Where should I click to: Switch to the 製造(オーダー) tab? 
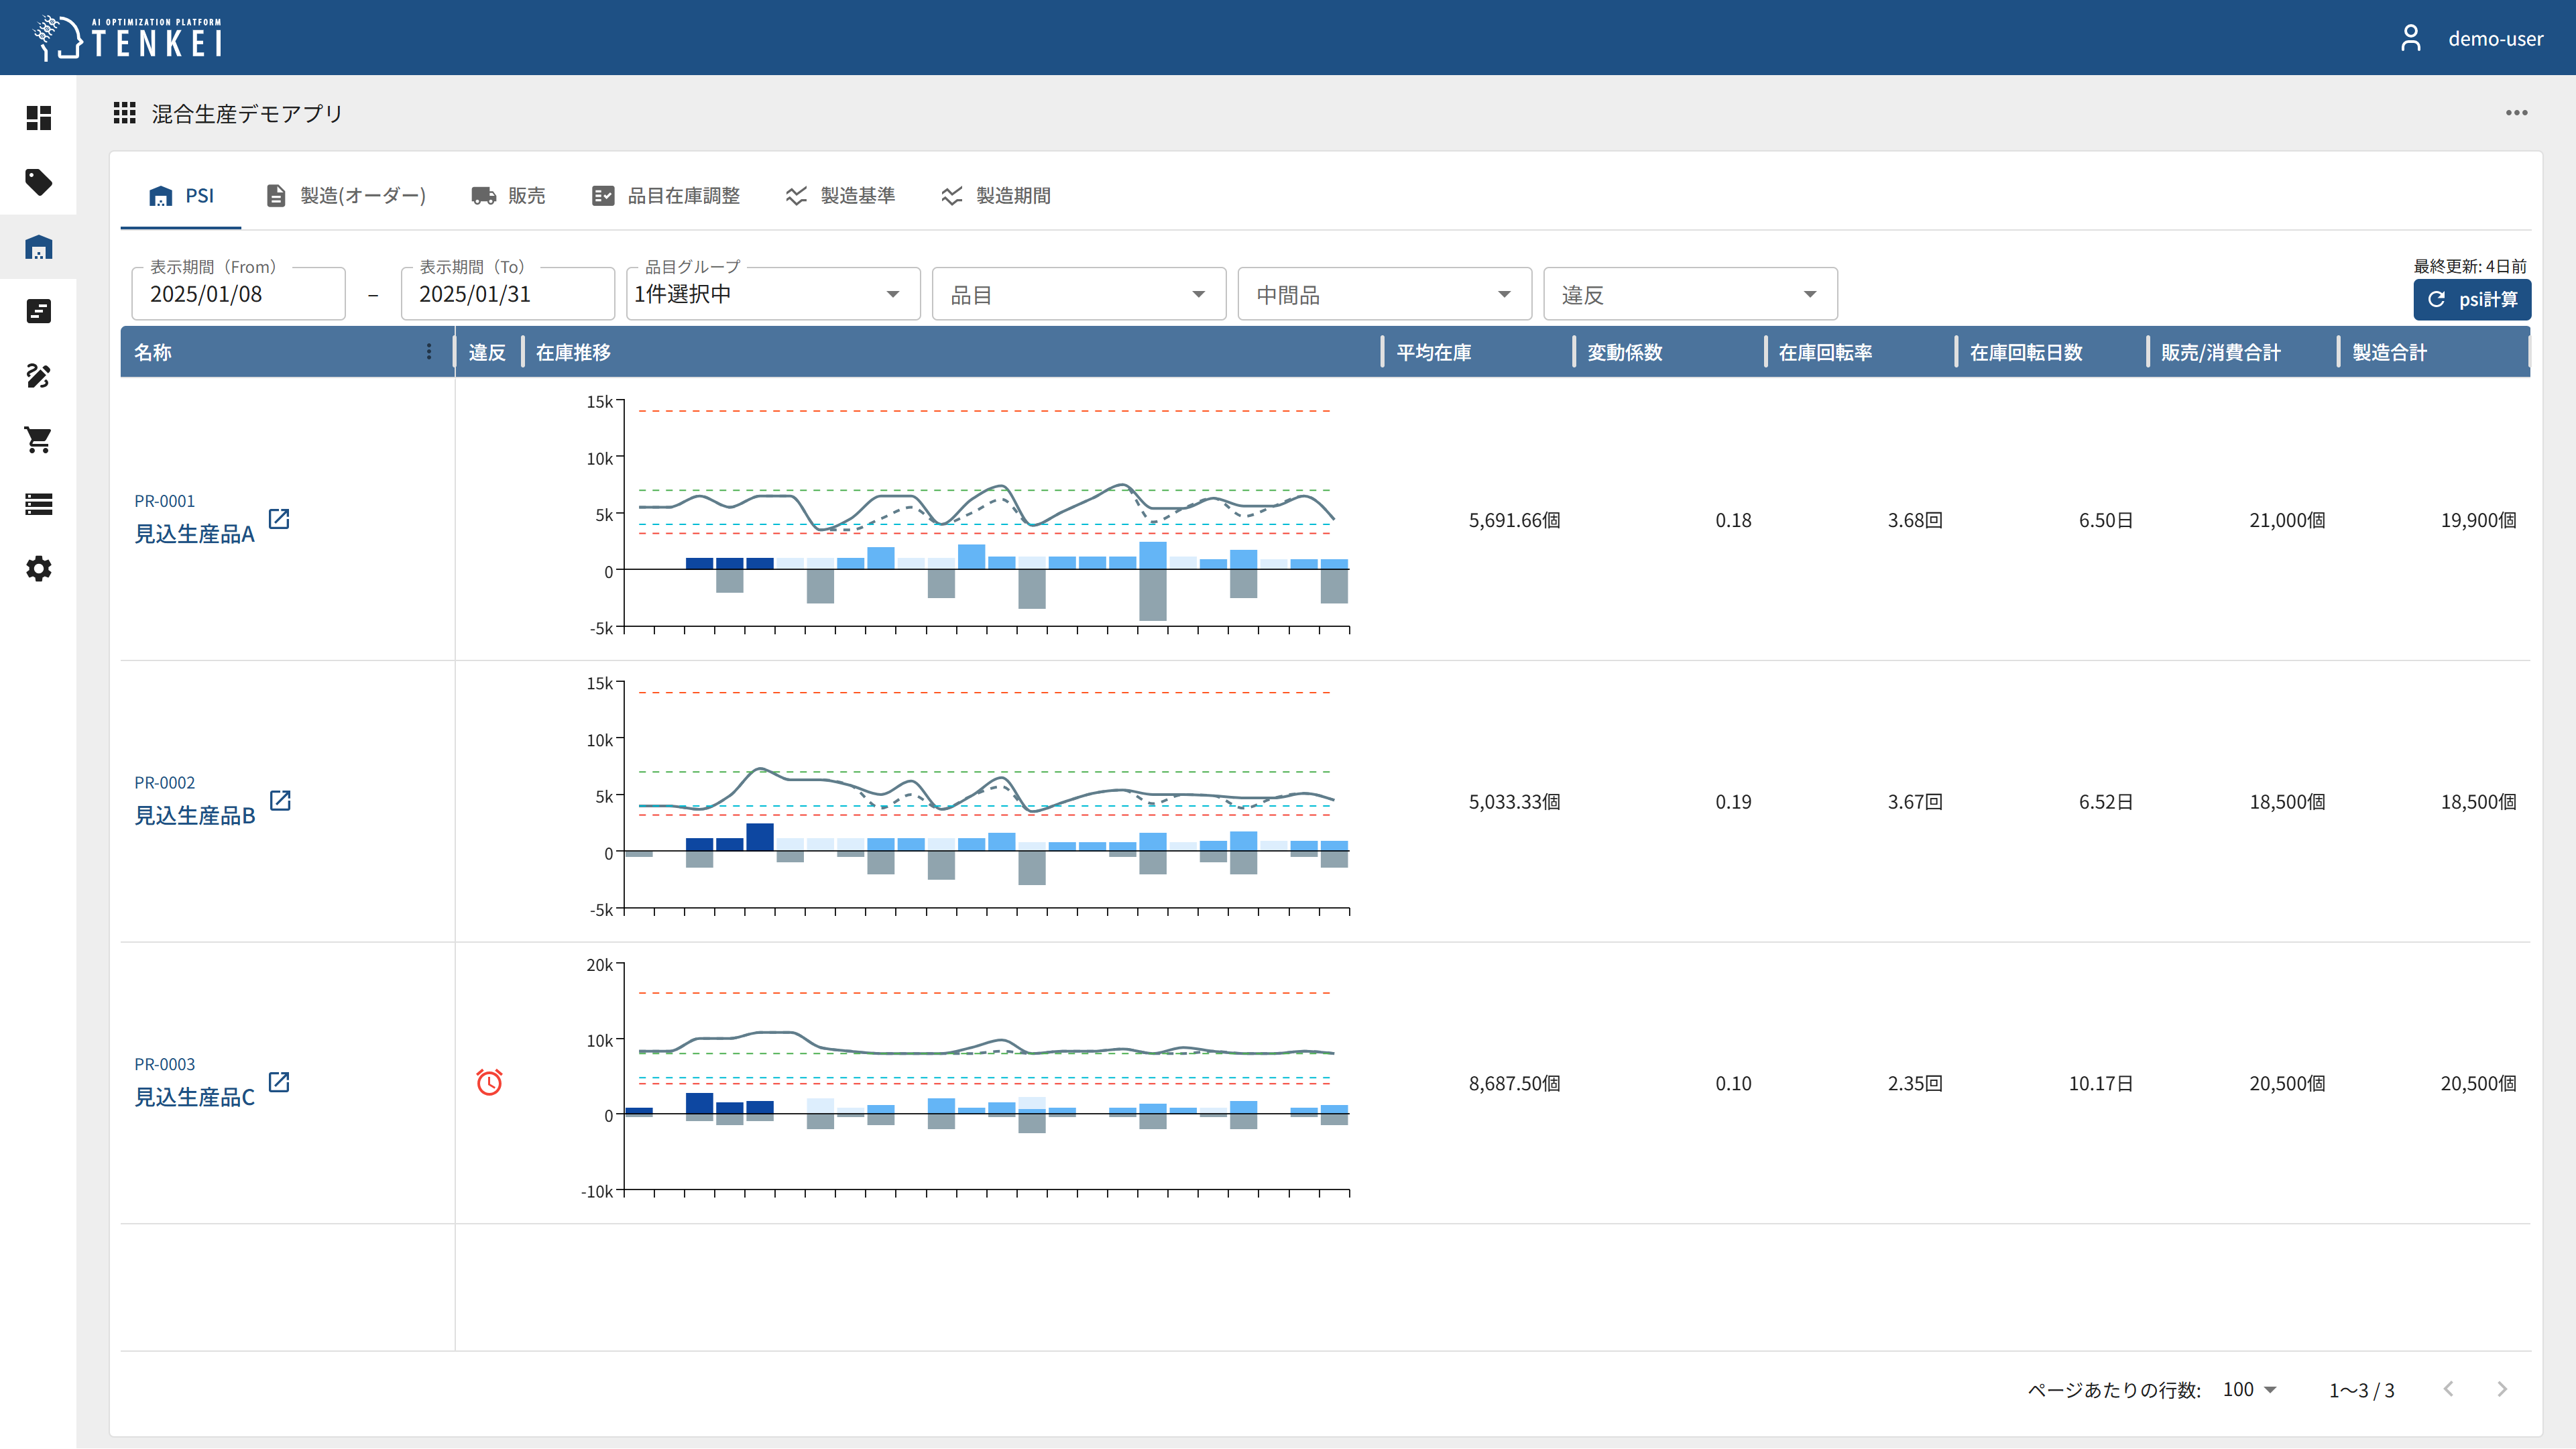[x=346, y=196]
